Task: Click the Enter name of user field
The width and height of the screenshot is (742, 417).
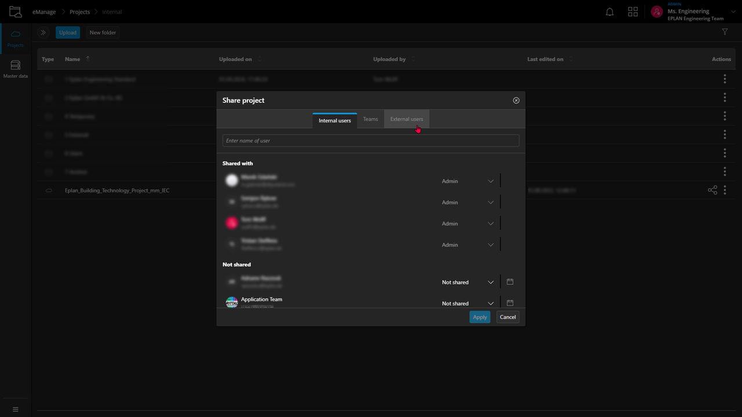Action: pos(371,140)
